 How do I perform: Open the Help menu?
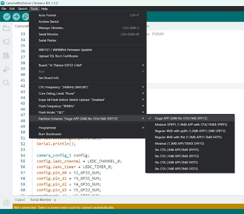[44, 9]
